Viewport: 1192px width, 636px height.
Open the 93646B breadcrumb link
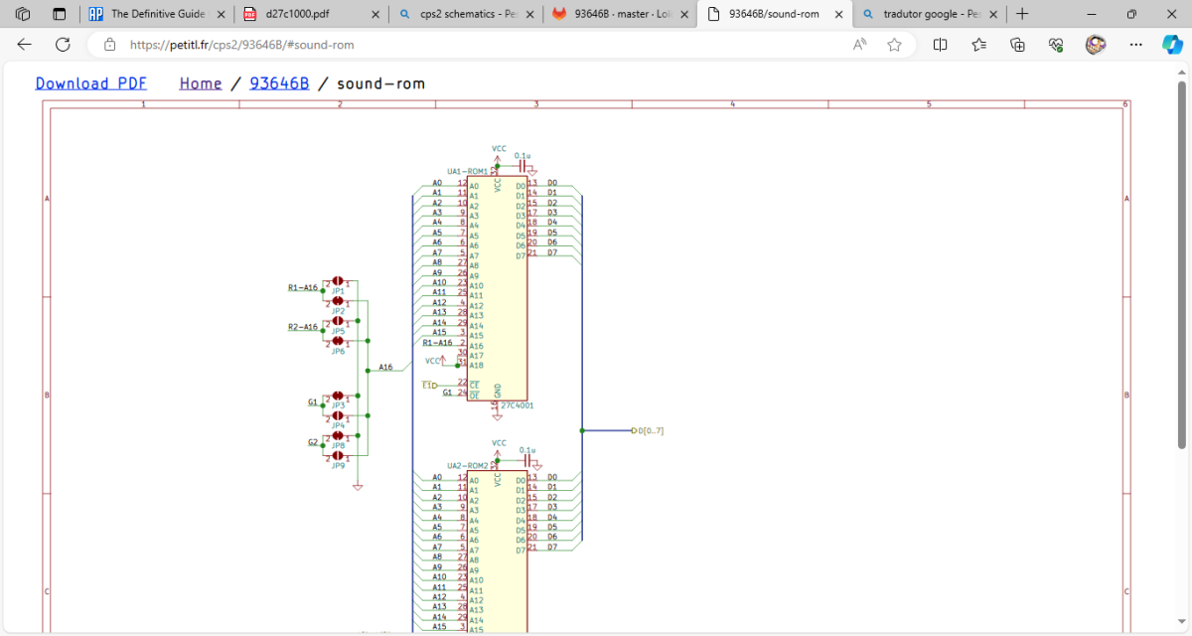coord(279,83)
